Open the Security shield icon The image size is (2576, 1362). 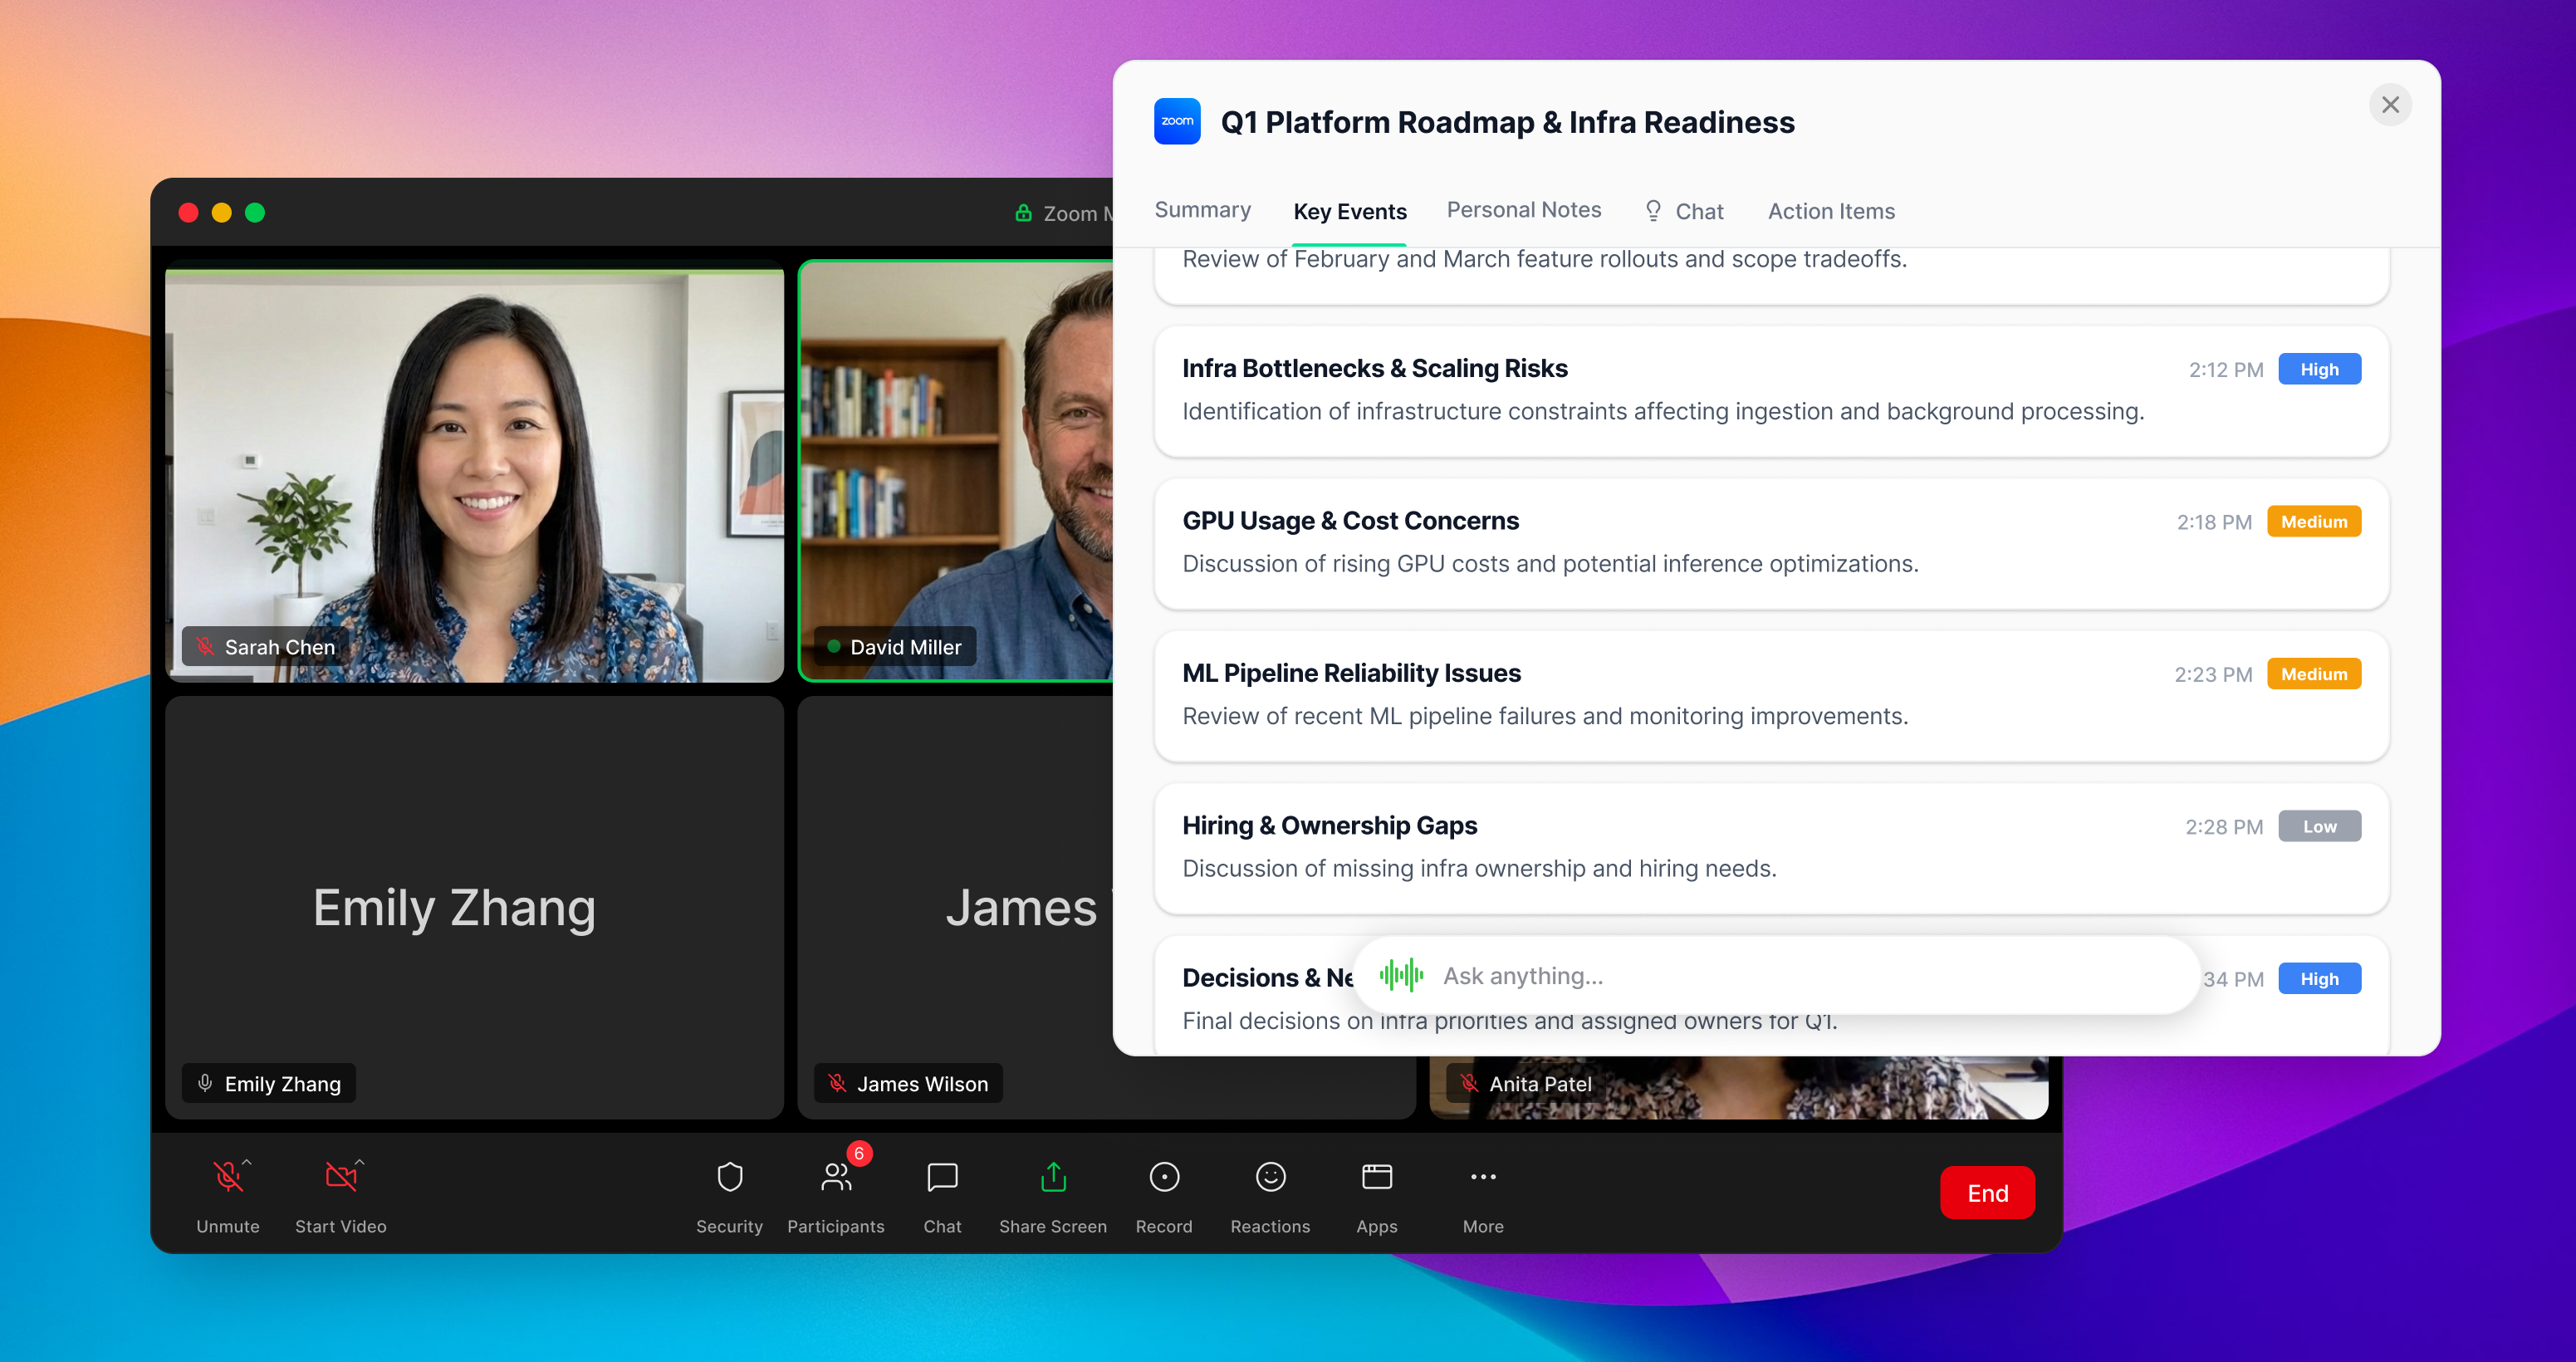(x=729, y=1178)
